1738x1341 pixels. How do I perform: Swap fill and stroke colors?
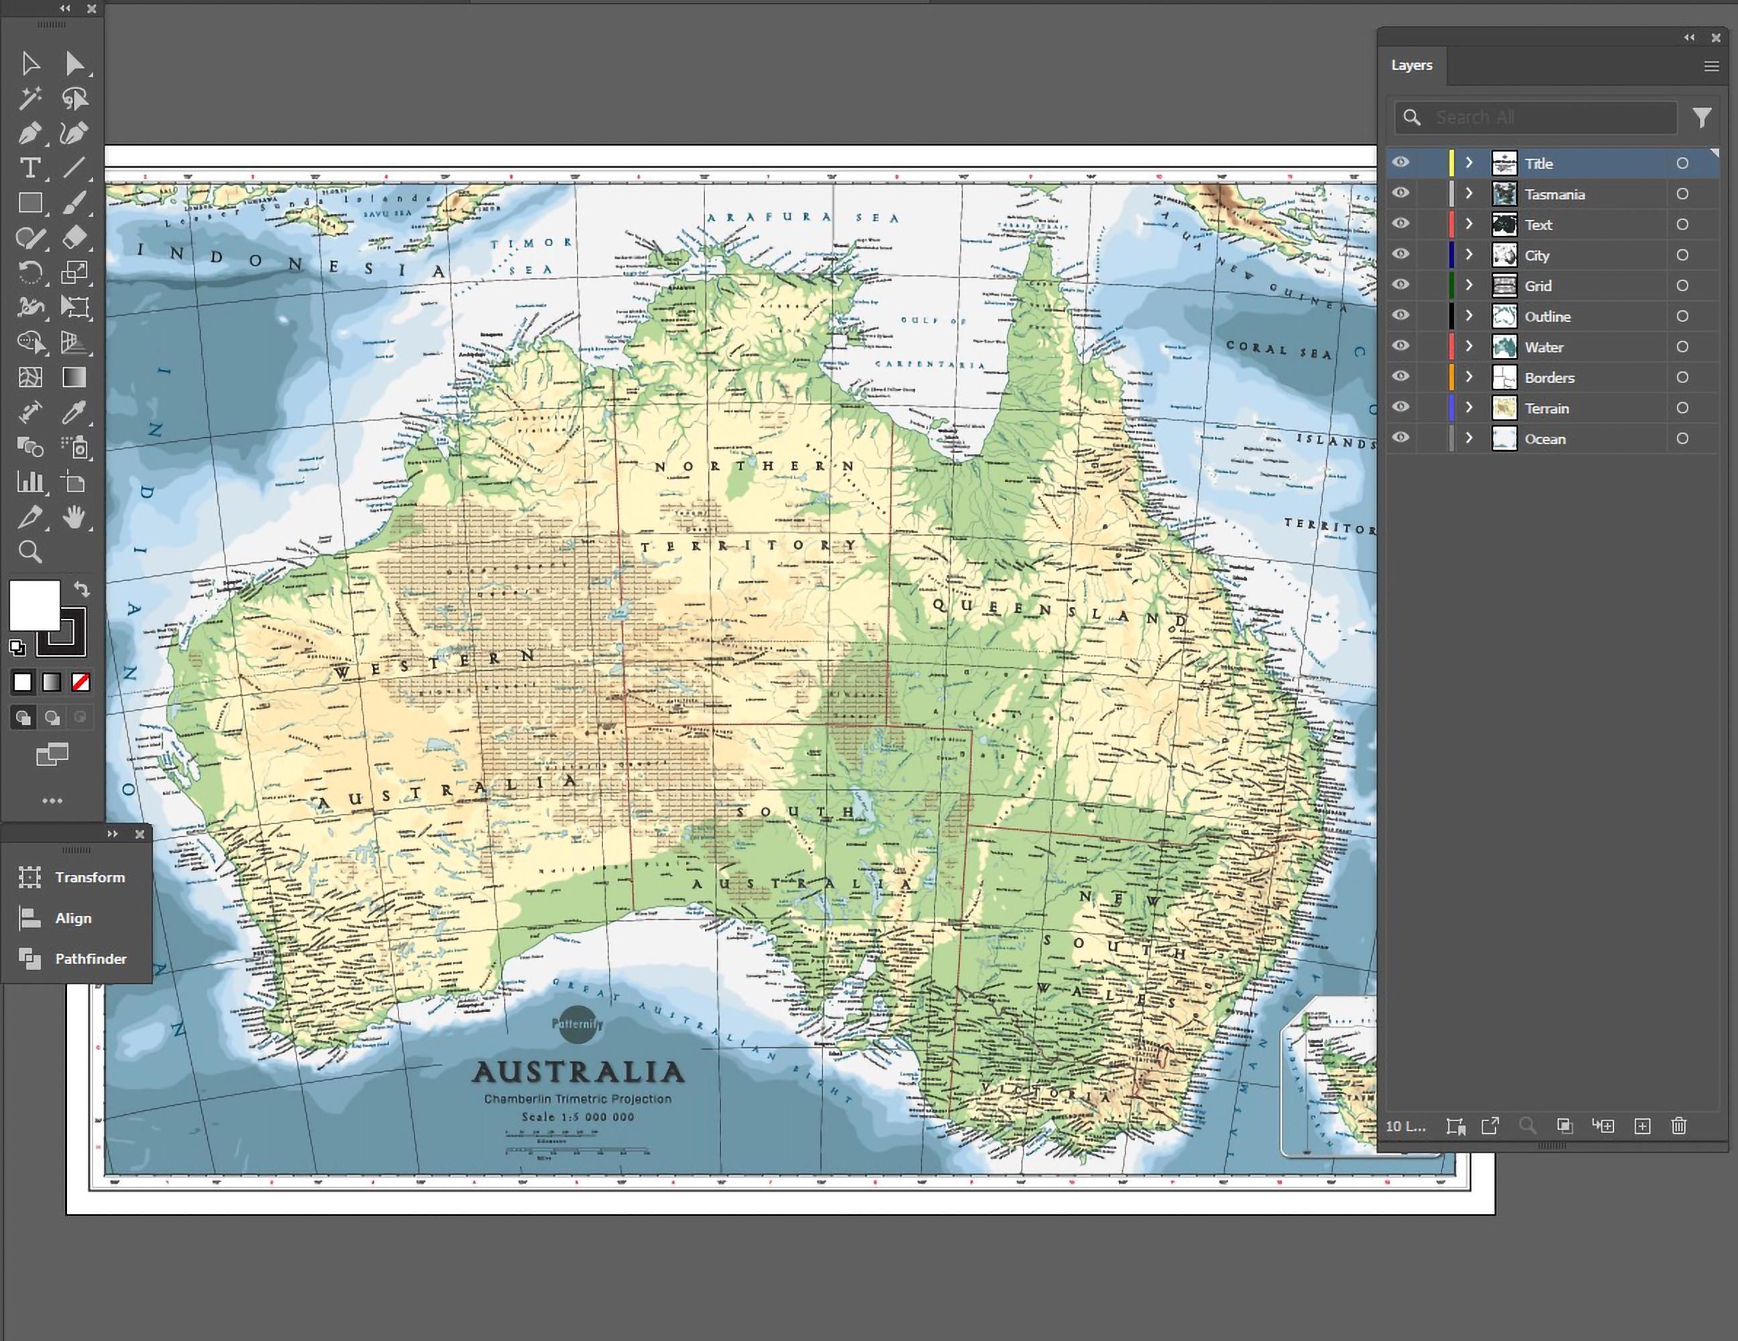(x=82, y=589)
